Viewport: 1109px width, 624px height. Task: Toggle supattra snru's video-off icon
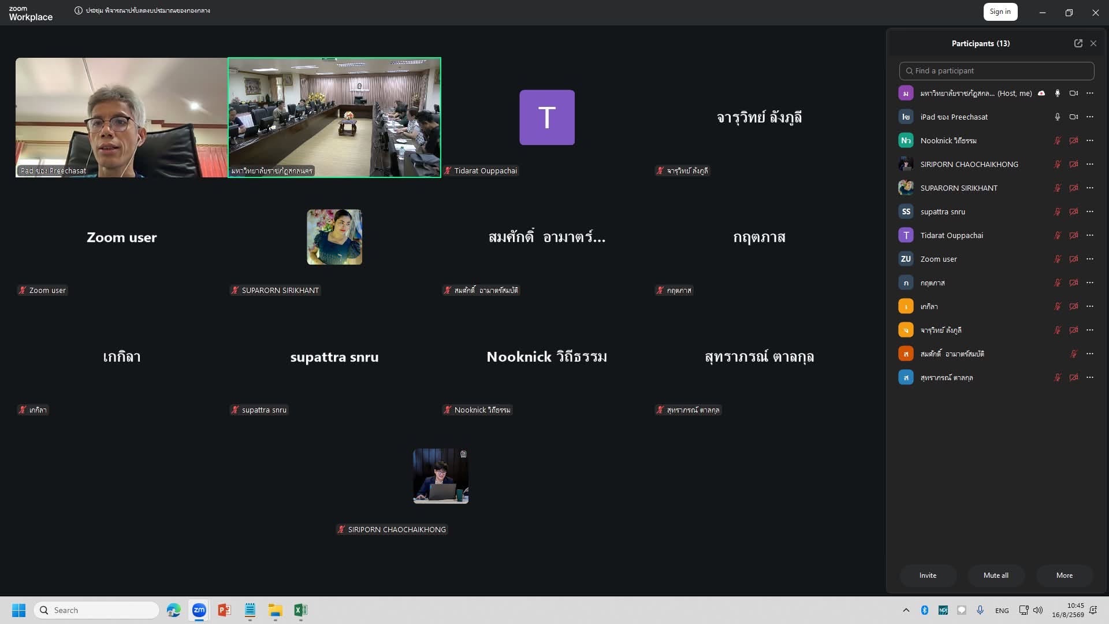1074,211
